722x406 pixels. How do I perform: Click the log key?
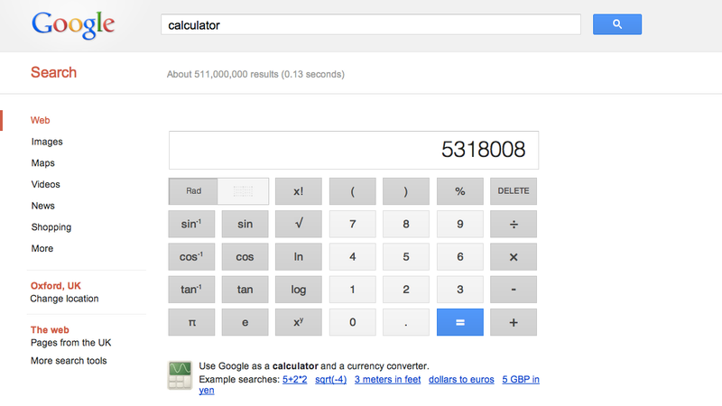[x=299, y=290]
